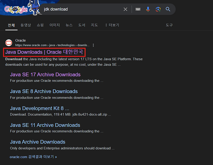Open the 지도 results tab
Viewport: 213px width, 165px height.
click(x=95, y=25)
